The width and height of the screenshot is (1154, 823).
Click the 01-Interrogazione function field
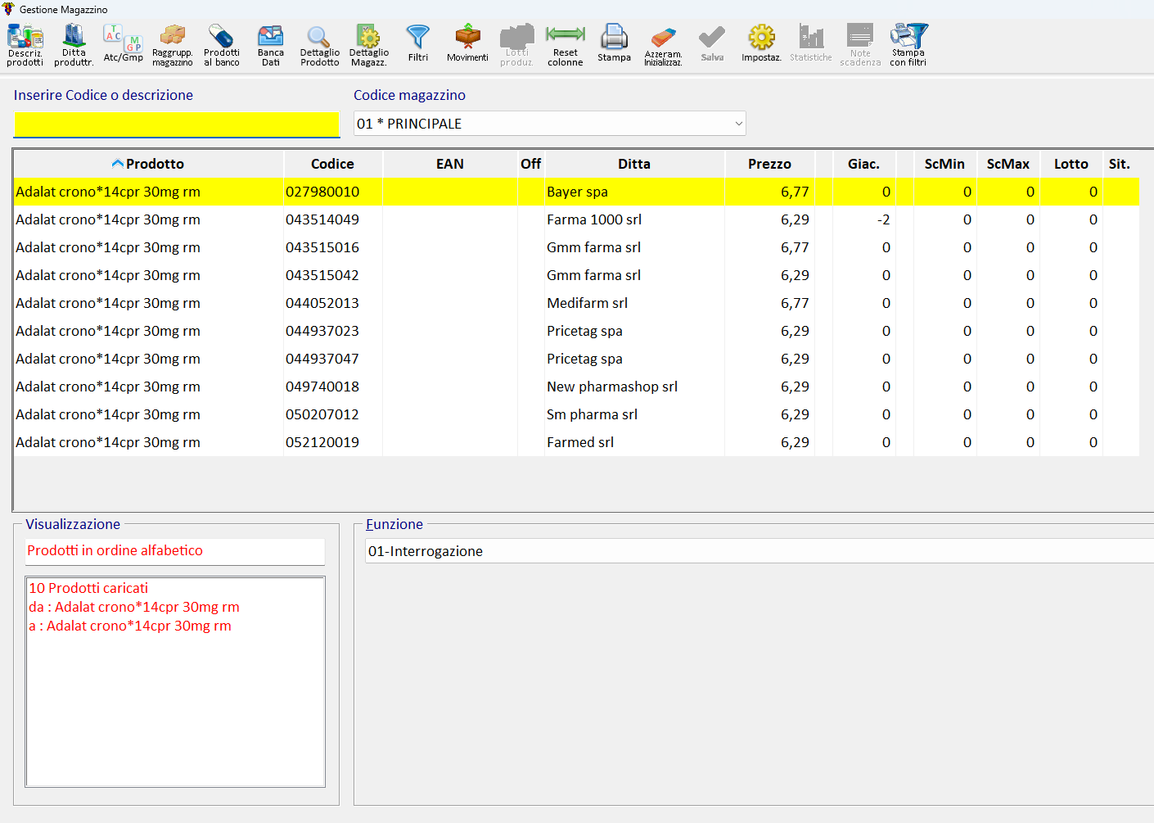point(760,551)
